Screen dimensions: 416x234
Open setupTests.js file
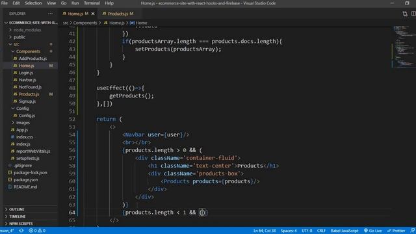pyautogui.click(x=27, y=159)
